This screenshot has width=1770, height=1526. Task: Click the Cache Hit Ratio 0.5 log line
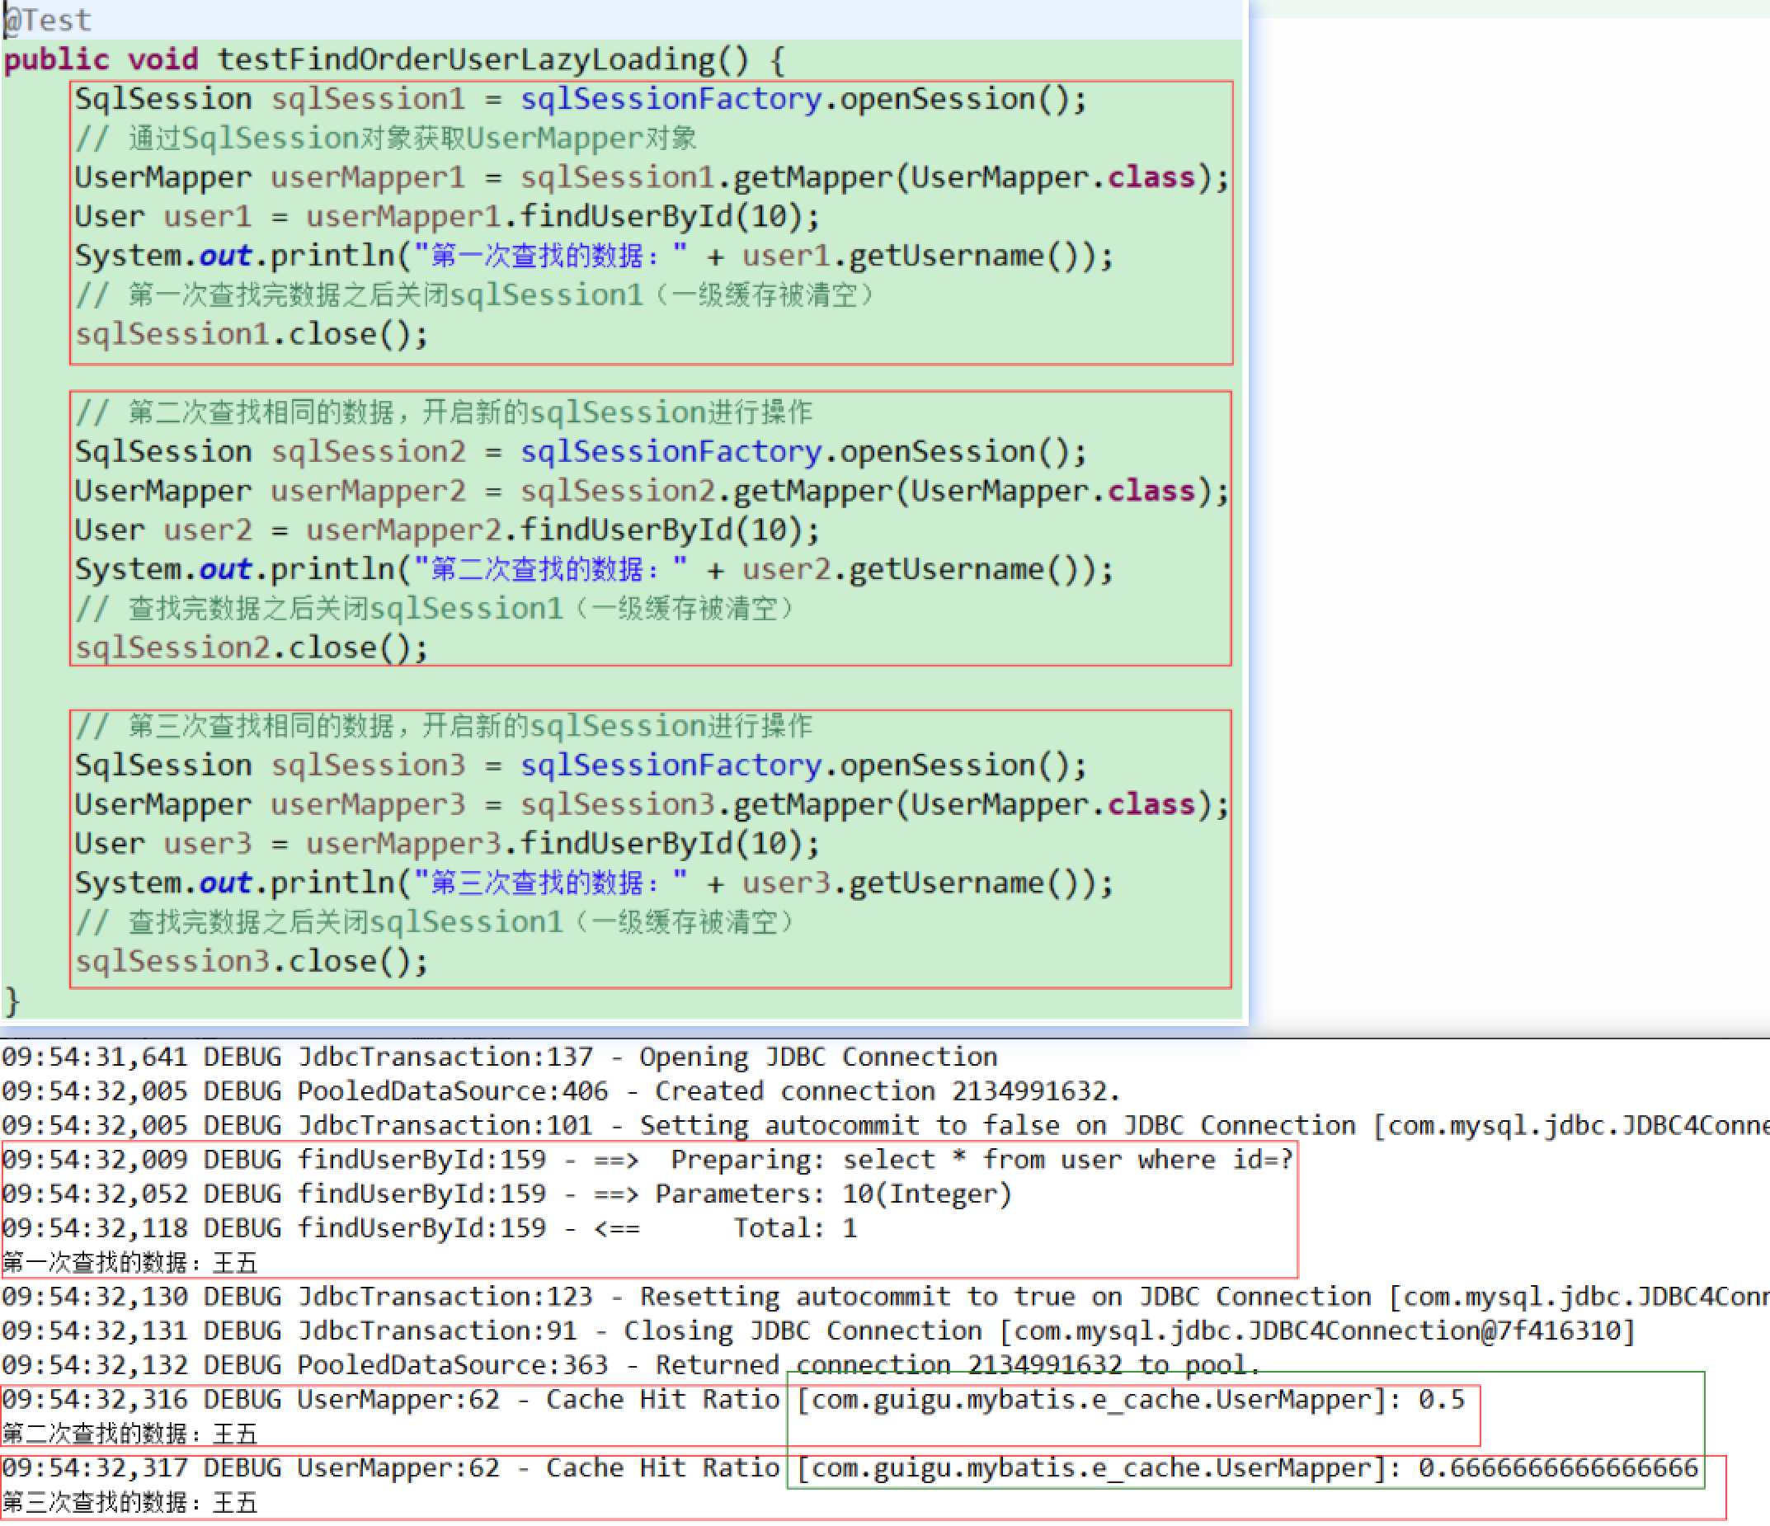733,1399
